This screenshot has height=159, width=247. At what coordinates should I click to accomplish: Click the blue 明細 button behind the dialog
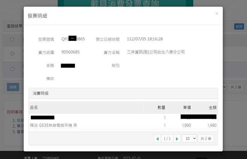[13, 87]
